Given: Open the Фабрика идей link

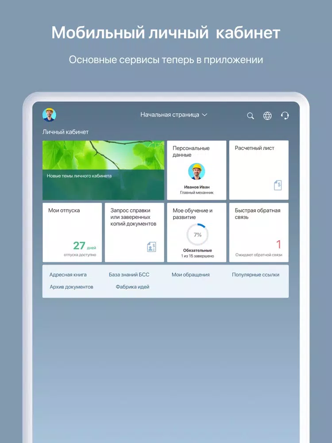Looking at the screenshot, I should click(x=132, y=287).
